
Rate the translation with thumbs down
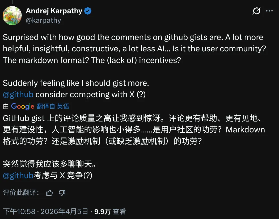coord(62,193)
